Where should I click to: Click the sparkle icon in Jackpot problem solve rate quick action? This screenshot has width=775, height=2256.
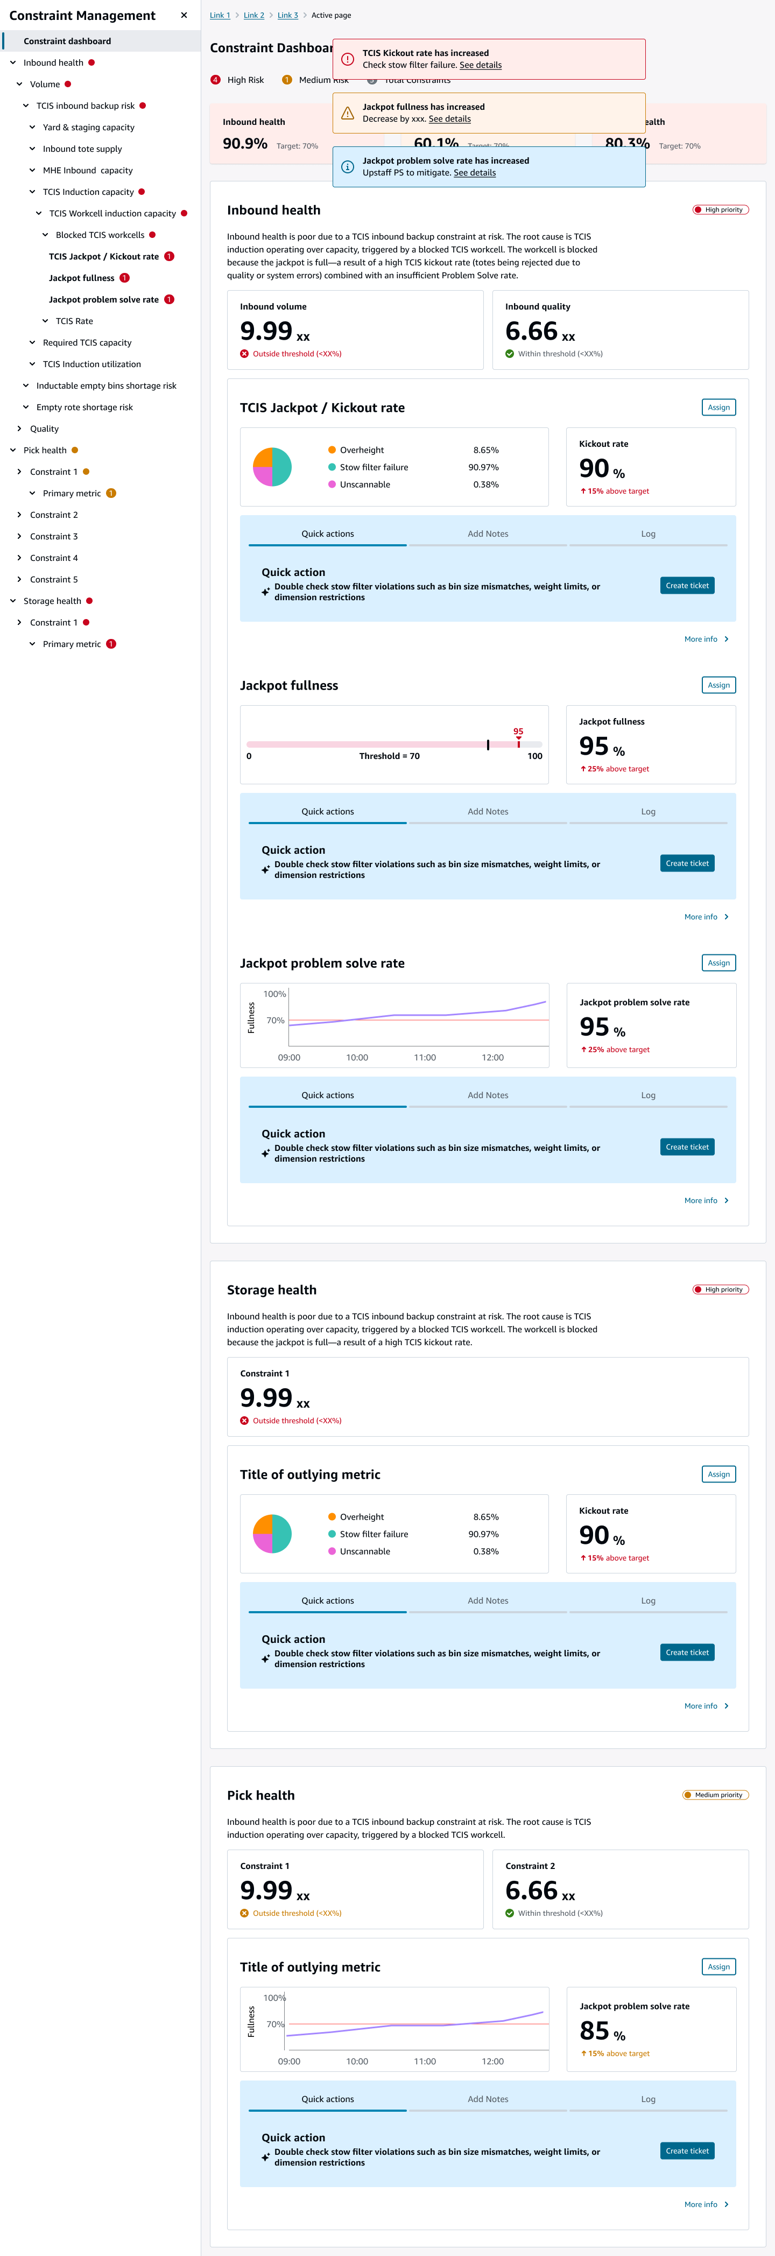tap(265, 1154)
